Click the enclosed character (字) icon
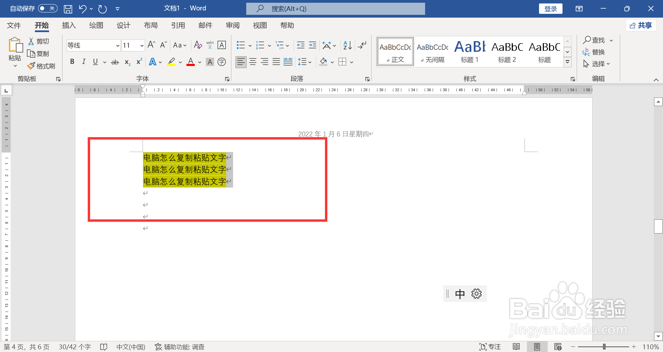 (x=222, y=62)
